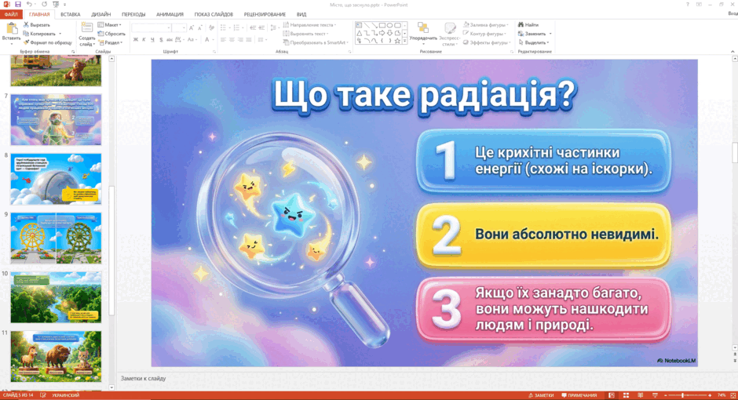Select the star shape in shapes gallery

pyautogui.click(x=398, y=42)
